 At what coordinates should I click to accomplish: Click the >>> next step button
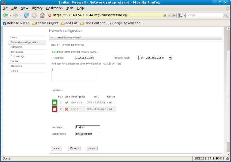coord(92,148)
